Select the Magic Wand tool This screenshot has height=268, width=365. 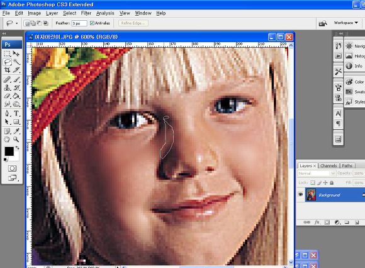click(16, 62)
